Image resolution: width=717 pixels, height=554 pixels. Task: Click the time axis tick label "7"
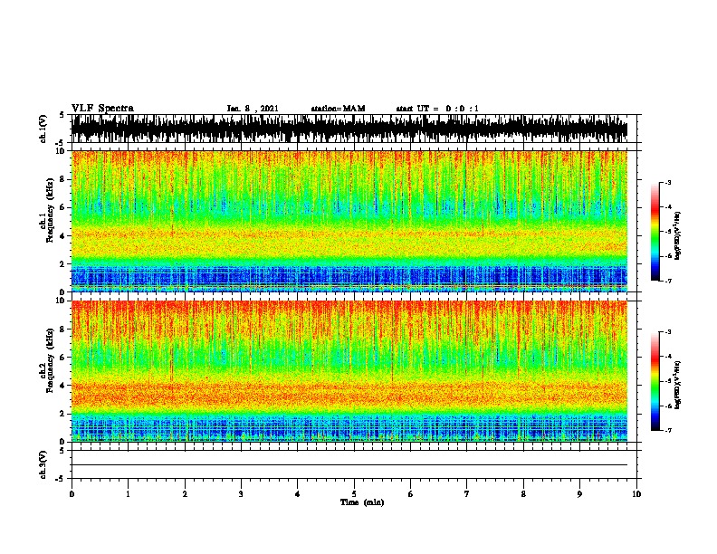pos(467,493)
